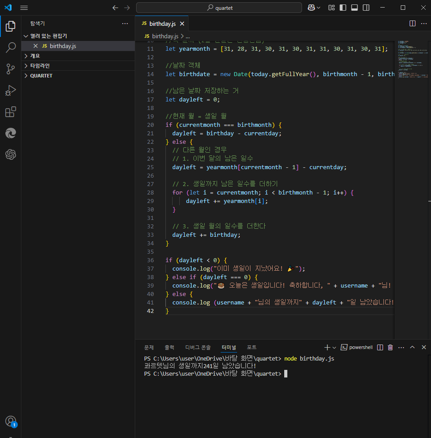Toggle the primary side bar layout button
This screenshot has height=438, width=431.
343,8
